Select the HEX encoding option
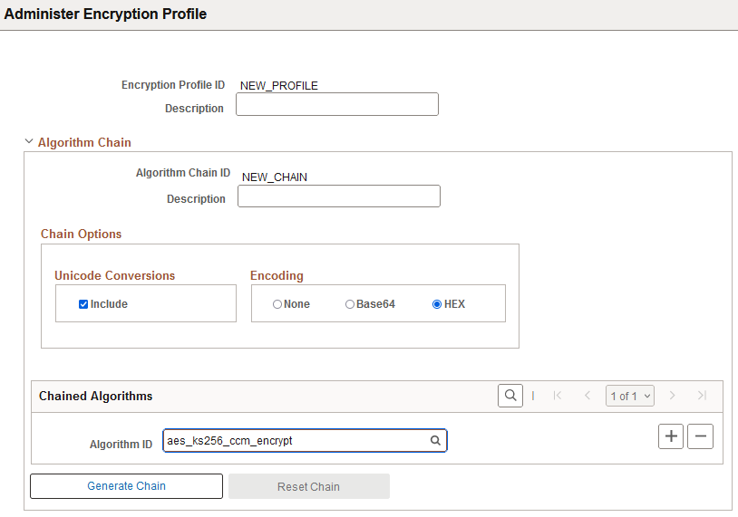Viewport: 738px width, 517px height. (437, 304)
